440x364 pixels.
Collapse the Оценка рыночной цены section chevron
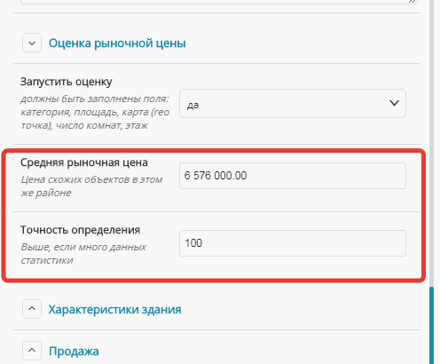tap(32, 43)
